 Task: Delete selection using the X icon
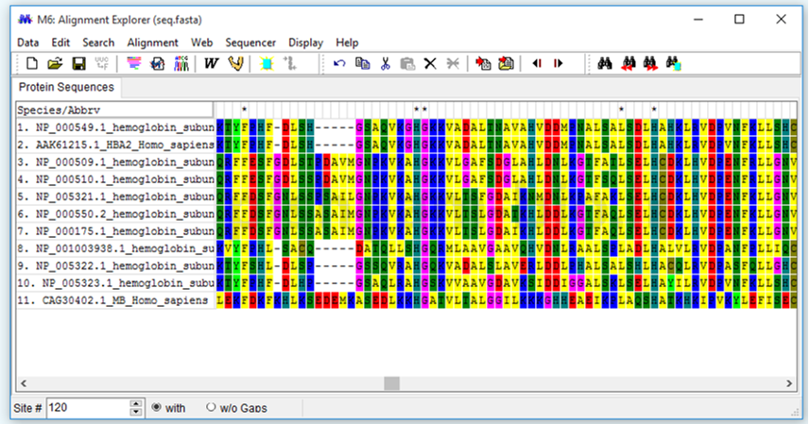coord(430,63)
